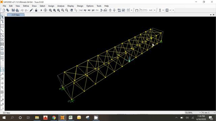Click the Show Deformed Shape icon
This screenshot has width=216, height=121.
point(141,10)
